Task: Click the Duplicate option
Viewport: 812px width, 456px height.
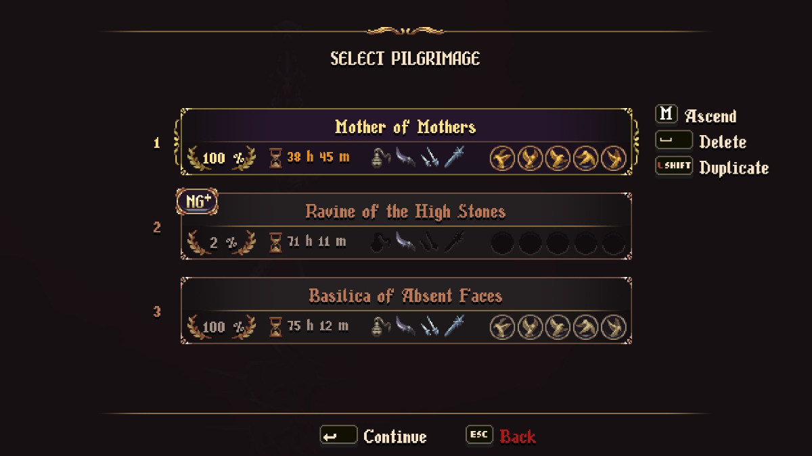Action: coord(734,168)
